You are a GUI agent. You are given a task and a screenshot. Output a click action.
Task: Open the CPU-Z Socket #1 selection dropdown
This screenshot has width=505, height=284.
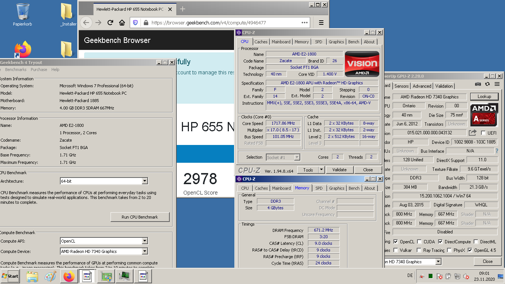[x=297, y=157]
